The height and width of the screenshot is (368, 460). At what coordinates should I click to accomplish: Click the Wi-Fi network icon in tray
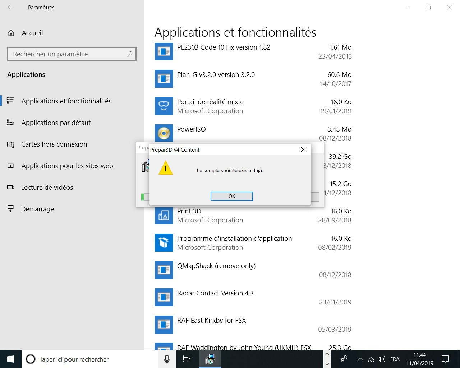[371, 359]
